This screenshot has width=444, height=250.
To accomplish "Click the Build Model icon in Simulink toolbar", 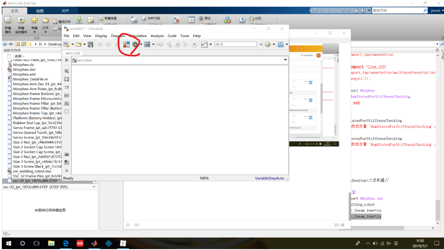I will (281, 44).
